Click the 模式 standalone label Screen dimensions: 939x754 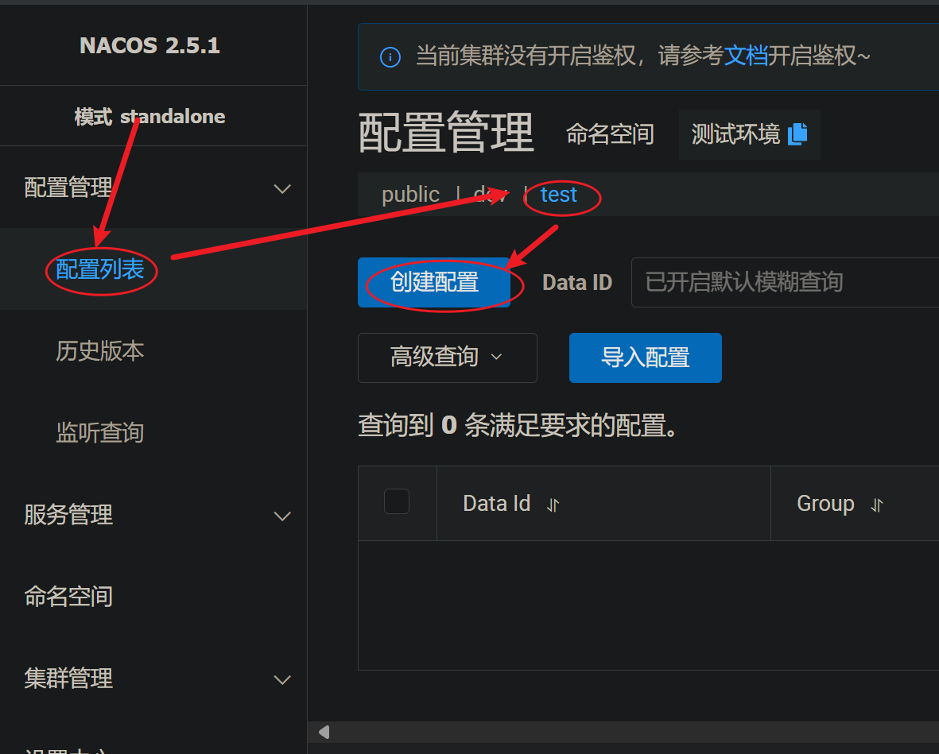[149, 116]
